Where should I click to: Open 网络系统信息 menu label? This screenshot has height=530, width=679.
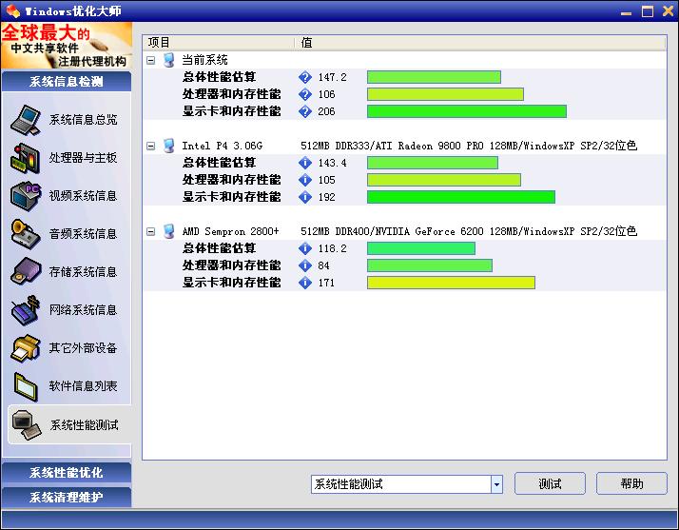pyautogui.click(x=83, y=310)
